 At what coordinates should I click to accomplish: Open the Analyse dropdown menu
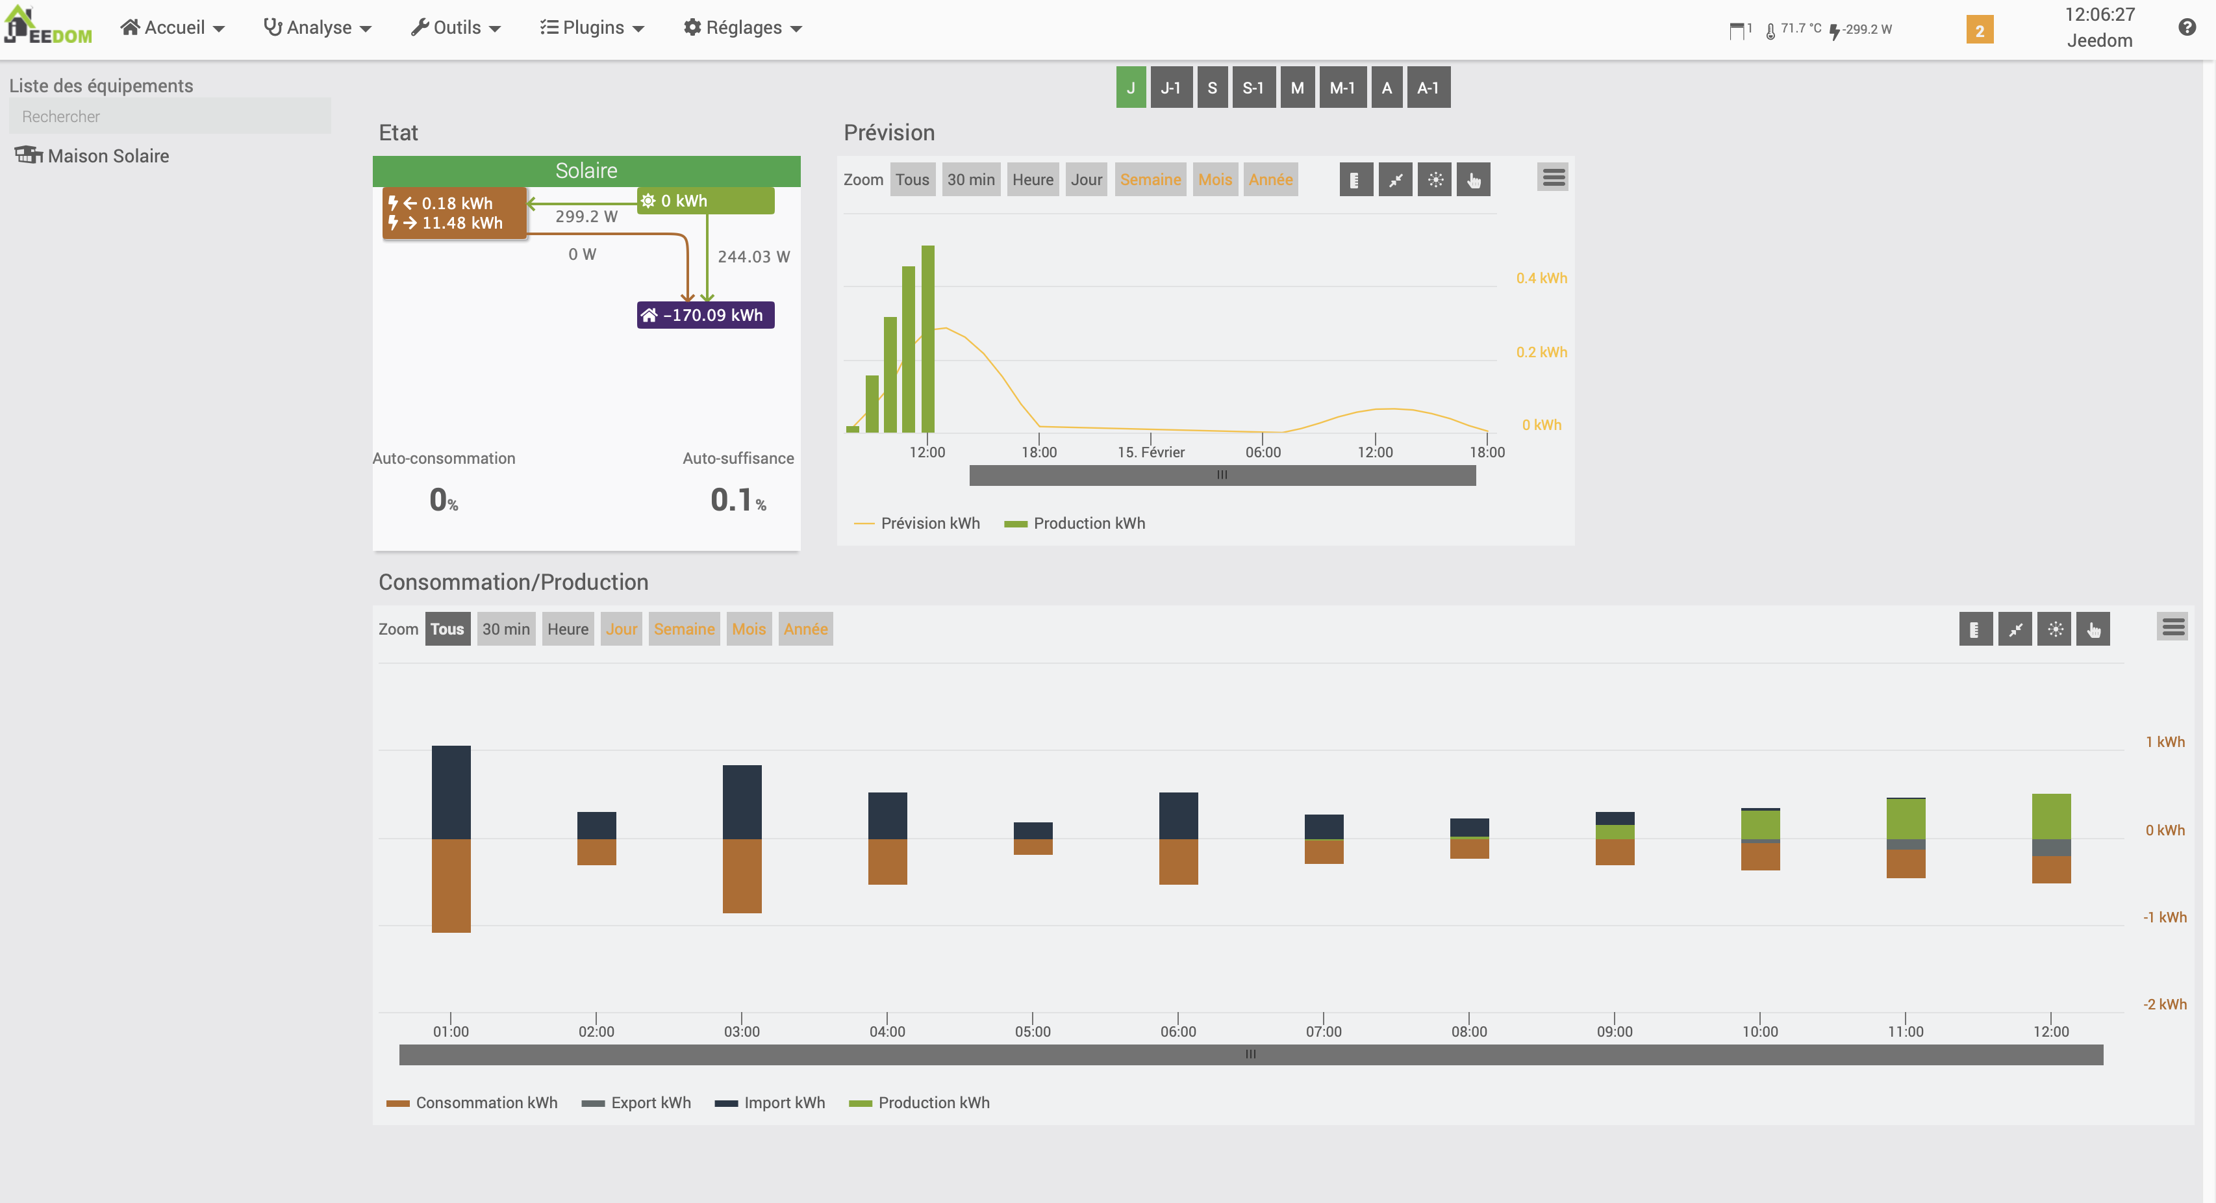(x=318, y=27)
